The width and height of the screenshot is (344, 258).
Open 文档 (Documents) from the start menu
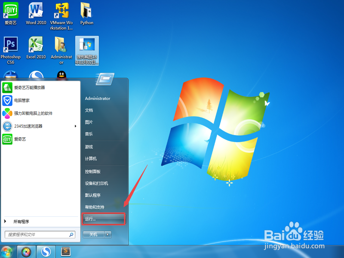pyautogui.click(x=89, y=111)
